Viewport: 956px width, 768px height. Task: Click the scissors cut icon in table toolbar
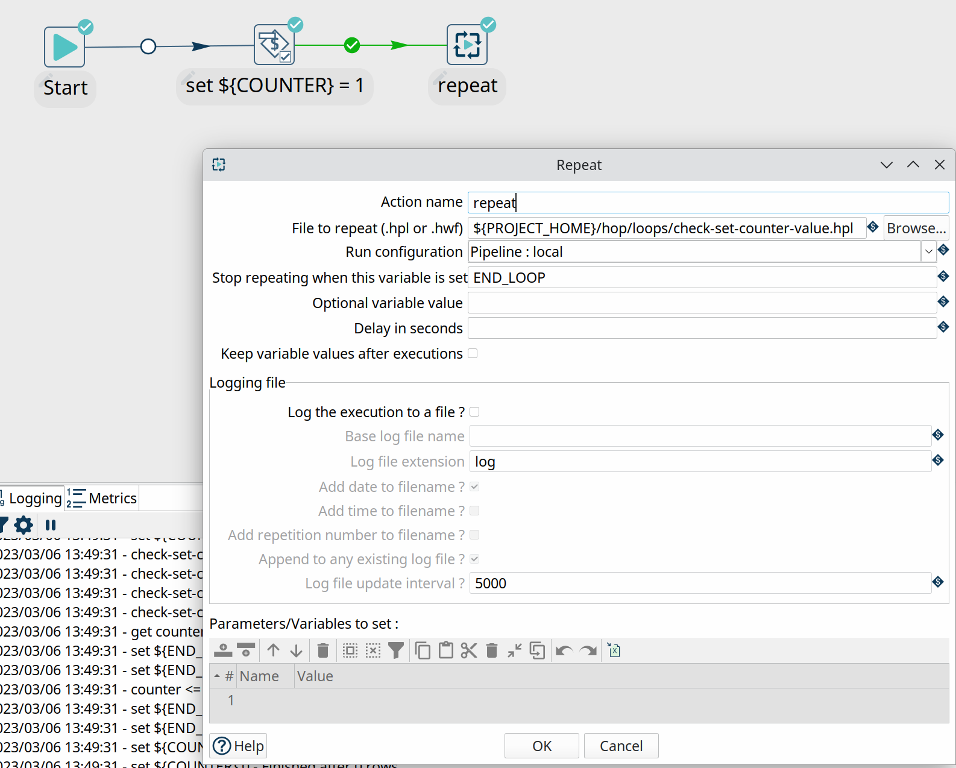468,650
